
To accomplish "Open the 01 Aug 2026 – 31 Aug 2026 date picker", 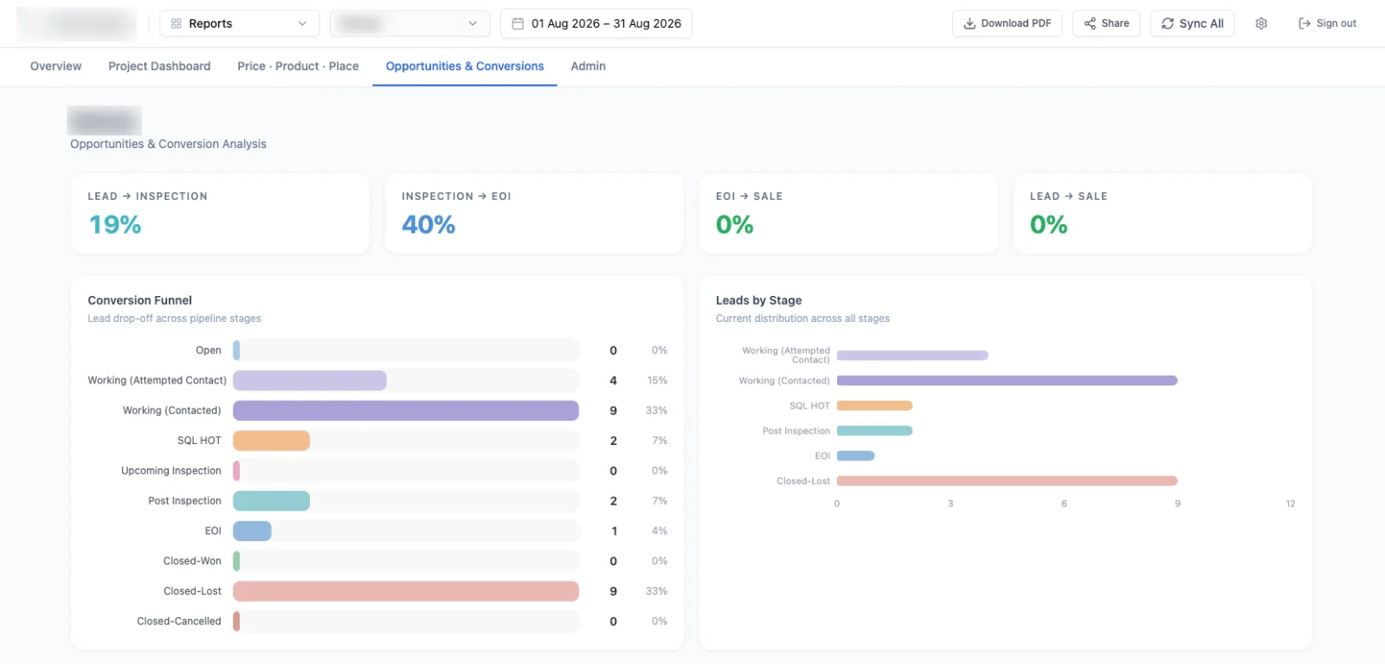I will click(x=596, y=23).
